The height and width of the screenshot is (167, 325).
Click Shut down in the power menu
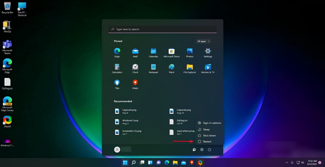(210, 135)
